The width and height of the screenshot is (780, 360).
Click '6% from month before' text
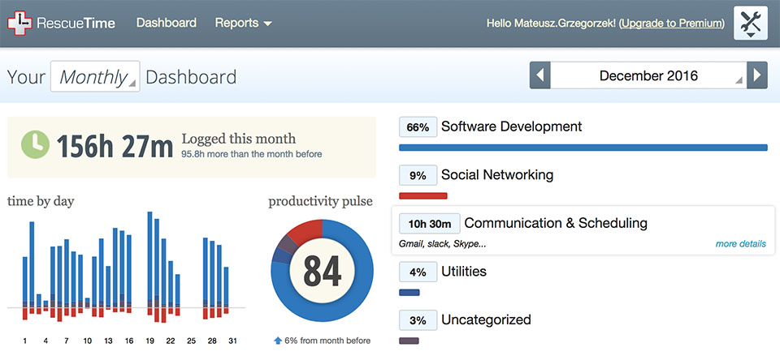(327, 341)
